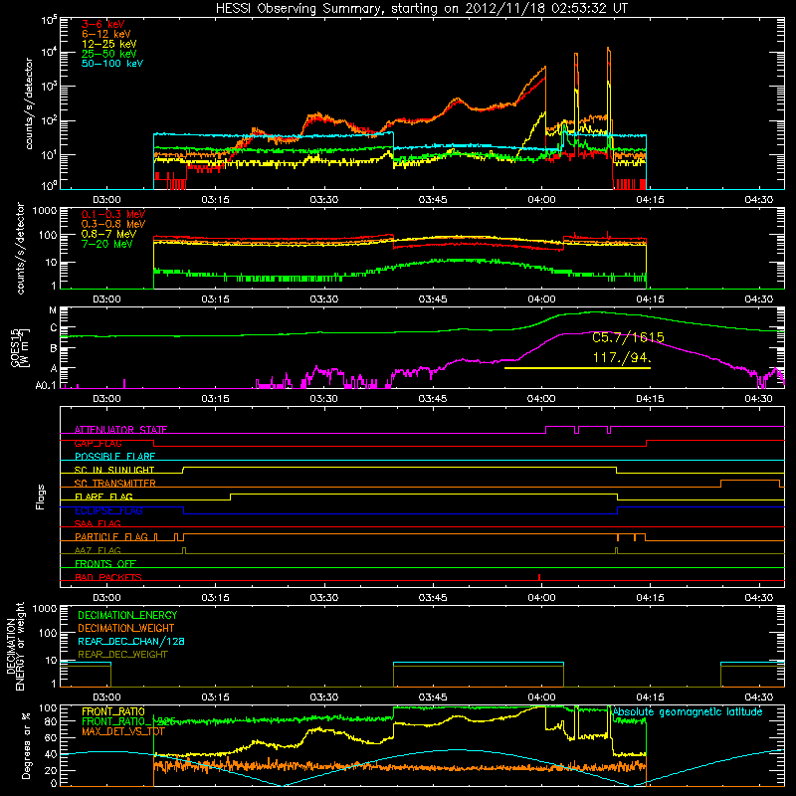Viewport: 796px width, 796px height.
Task: Click the 'ATTENUATOR_STATE' flag label
Action: [120, 430]
